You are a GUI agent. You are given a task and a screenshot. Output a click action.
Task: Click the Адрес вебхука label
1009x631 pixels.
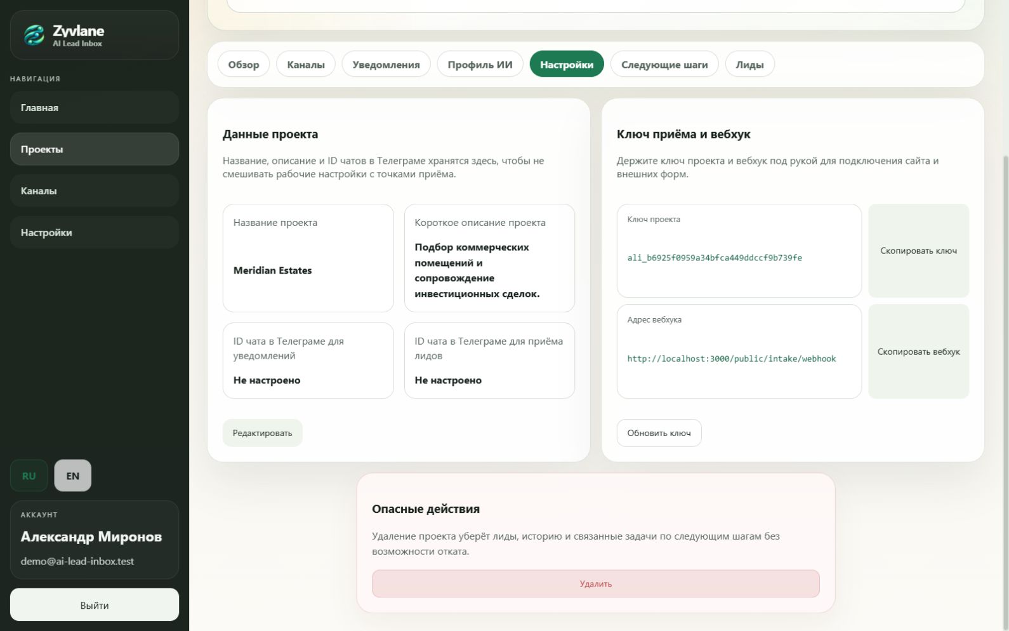(654, 320)
